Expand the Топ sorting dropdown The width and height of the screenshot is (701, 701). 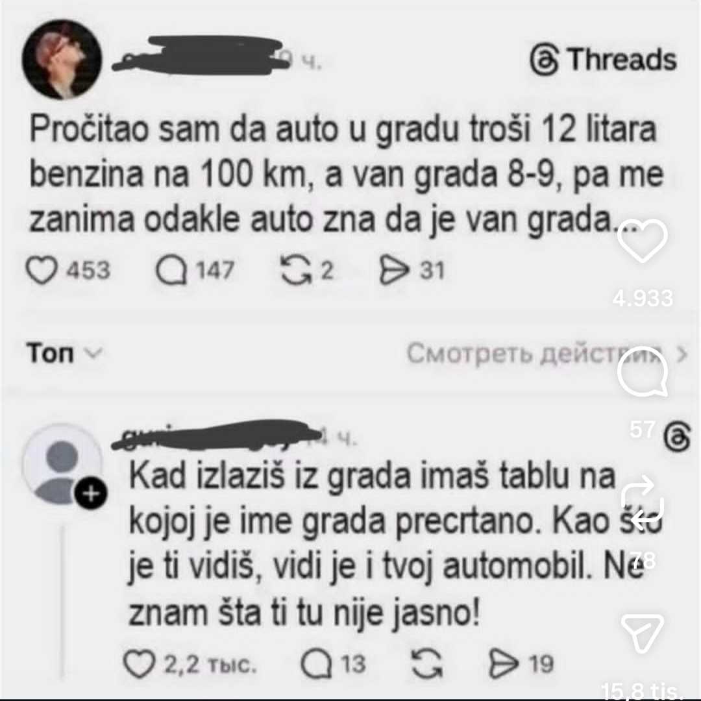[x=64, y=353]
